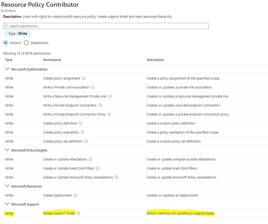Click 'Create policy definition' permission text

pyautogui.click(x=60, y=123)
